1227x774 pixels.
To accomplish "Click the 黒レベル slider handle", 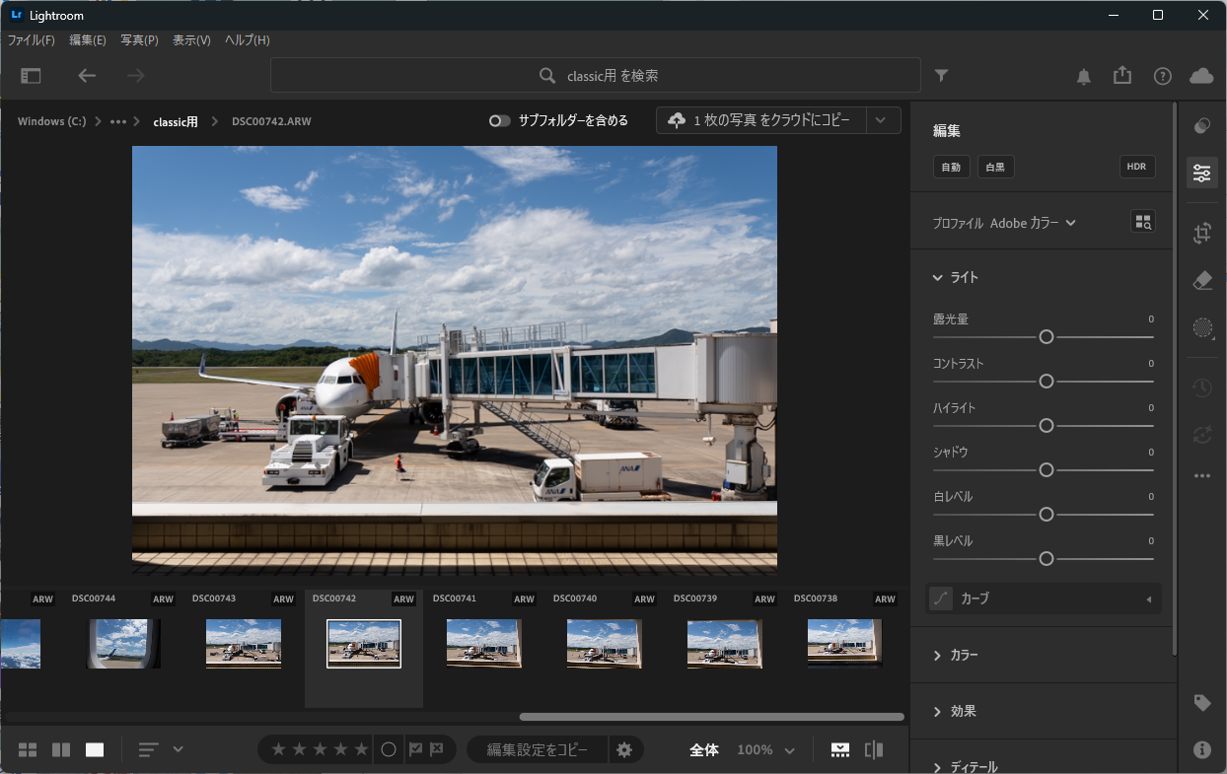I will pos(1047,559).
